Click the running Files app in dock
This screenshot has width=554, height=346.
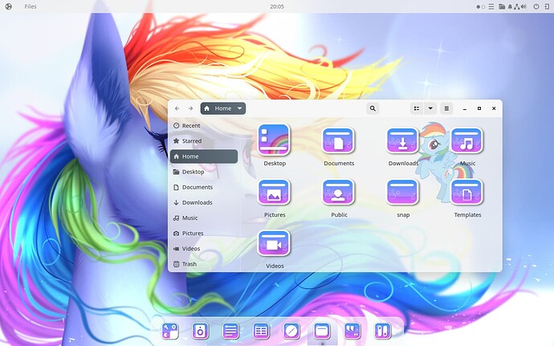[322, 332]
